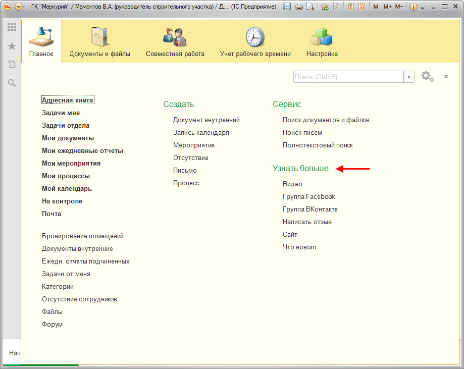Screen dimensions: 464x369
Task: Open the sections grid icon in sidebar
Action: tap(12, 27)
